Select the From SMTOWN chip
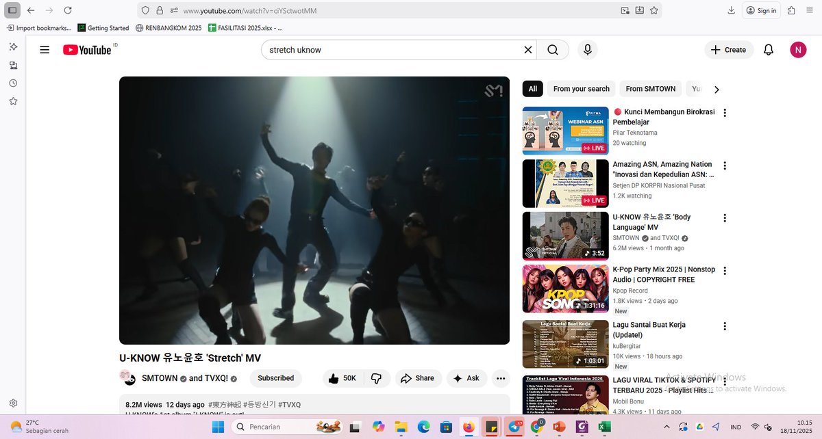 tap(651, 89)
